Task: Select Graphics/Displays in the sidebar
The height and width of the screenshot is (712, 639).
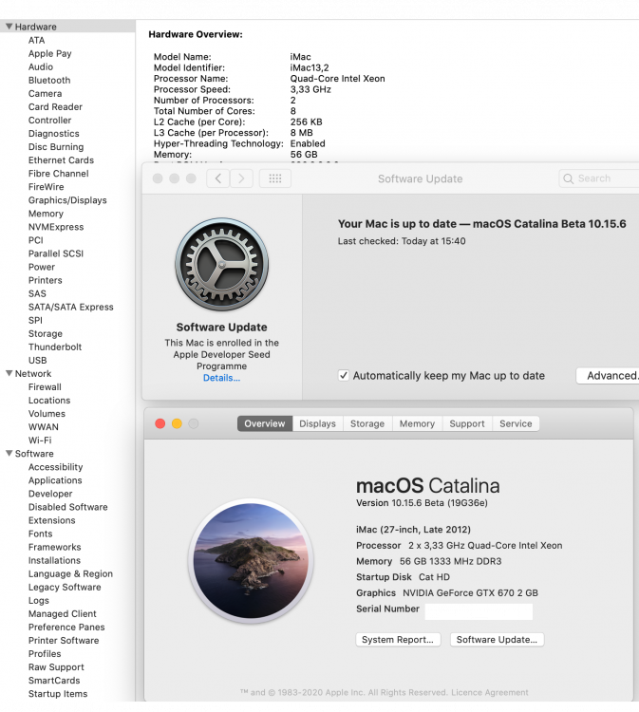Action: click(67, 200)
